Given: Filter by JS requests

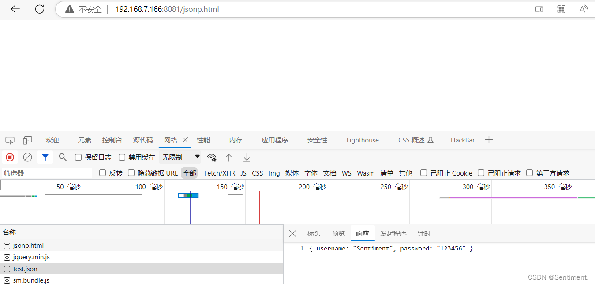Looking at the screenshot, I should click(x=243, y=173).
